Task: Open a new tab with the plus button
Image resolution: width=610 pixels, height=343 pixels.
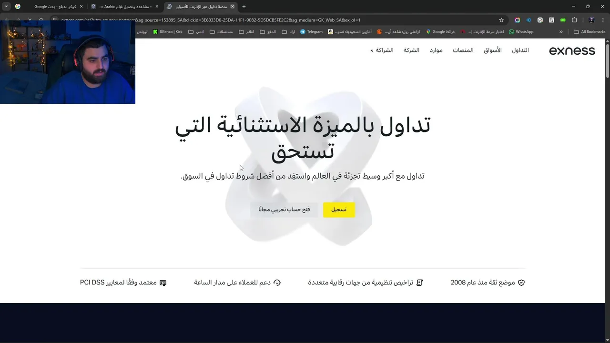Action: (244, 7)
